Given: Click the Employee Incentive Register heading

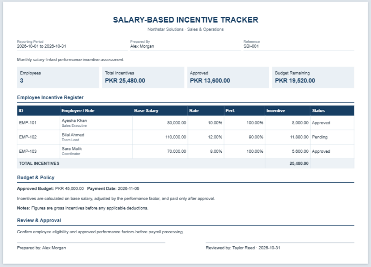Looking at the screenshot, I should click(x=50, y=97).
